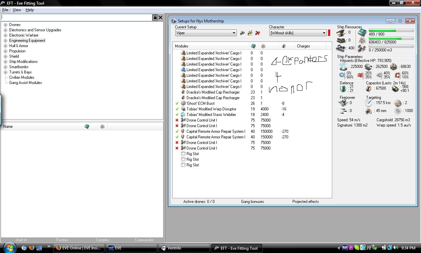
Task: Click the capacitor column header icon in Modules list
Action: [x=284, y=46]
